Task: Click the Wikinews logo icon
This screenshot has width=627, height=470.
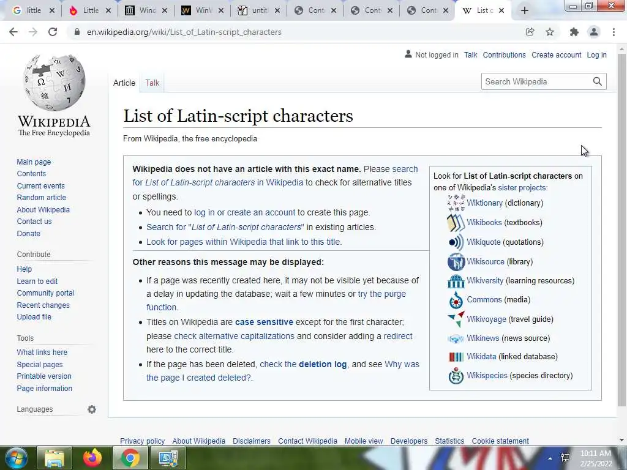Action: [x=456, y=338]
